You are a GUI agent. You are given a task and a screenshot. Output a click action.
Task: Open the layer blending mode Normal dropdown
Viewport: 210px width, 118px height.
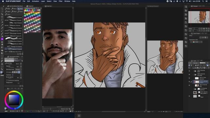196,63
